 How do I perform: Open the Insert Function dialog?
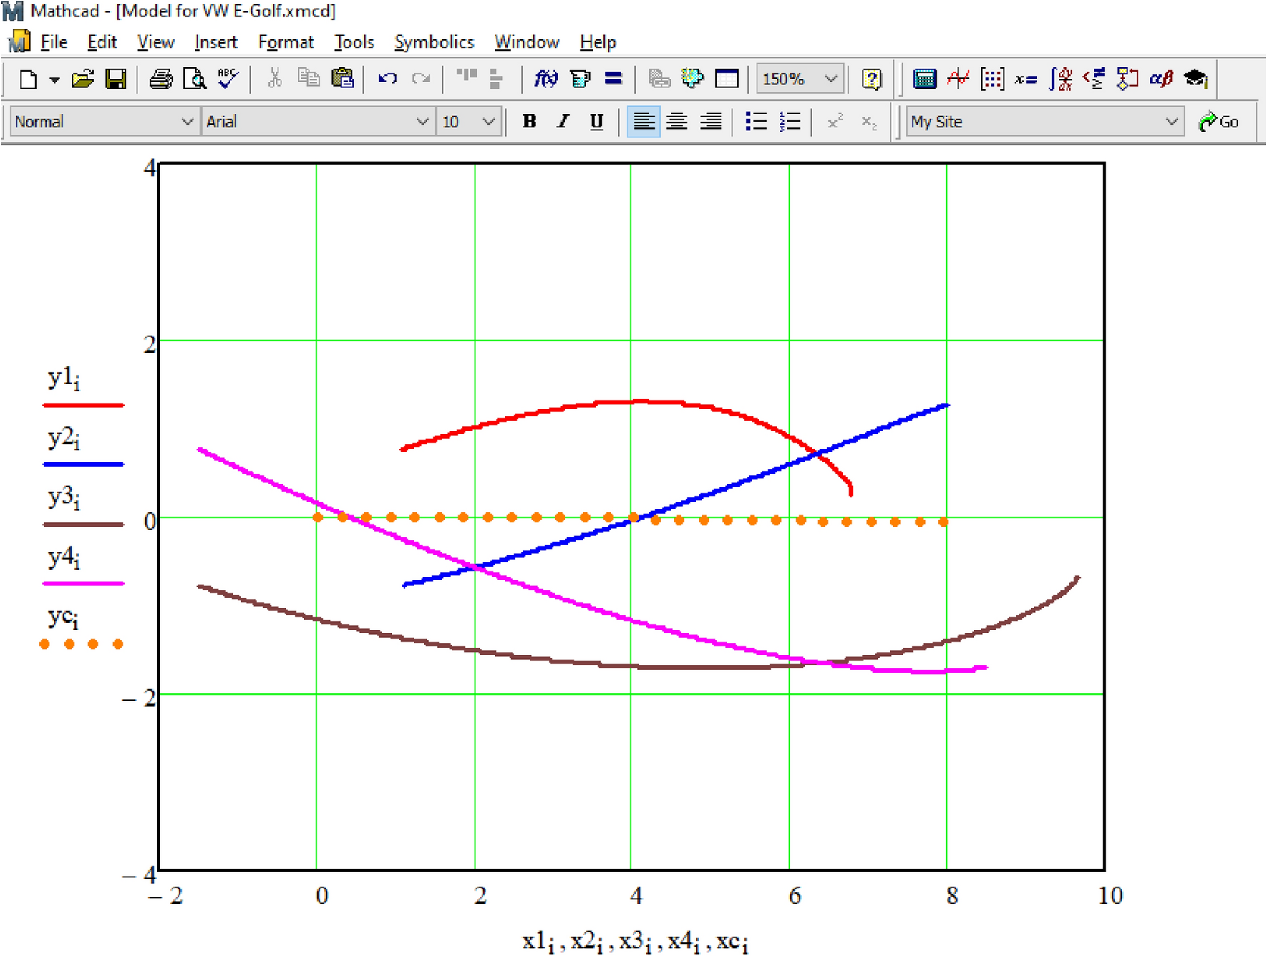(545, 79)
